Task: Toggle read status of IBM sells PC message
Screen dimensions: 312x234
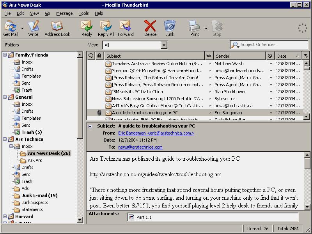Action: click(209, 92)
